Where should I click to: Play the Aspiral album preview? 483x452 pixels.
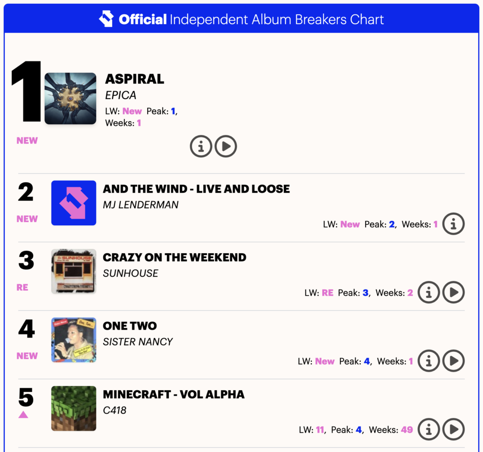[225, 147]
